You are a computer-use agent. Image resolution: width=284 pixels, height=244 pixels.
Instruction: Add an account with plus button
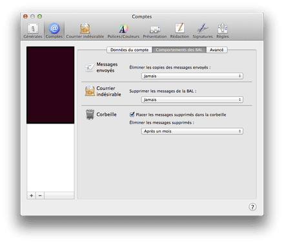coord(32,195)
